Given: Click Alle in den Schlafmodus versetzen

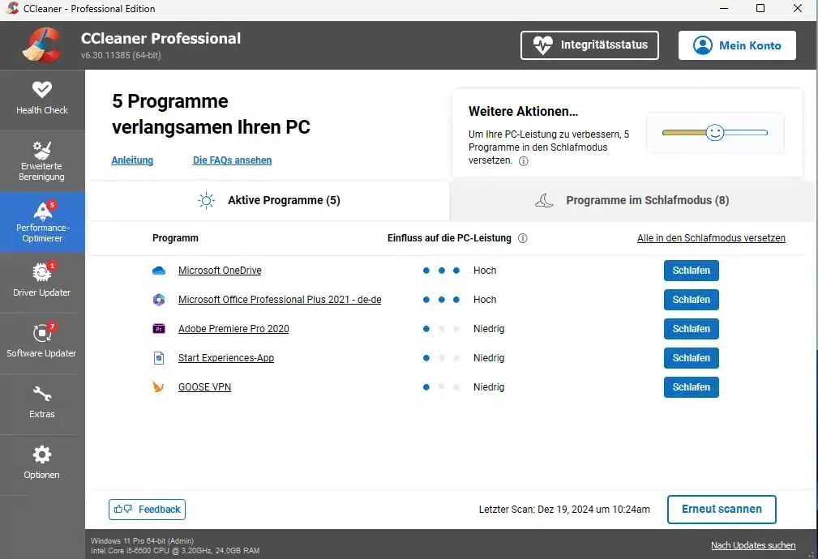Looking at the screenshot, I should click(711, 238).
